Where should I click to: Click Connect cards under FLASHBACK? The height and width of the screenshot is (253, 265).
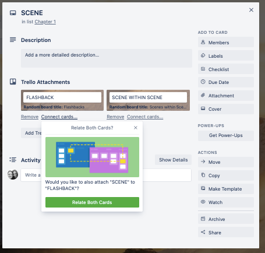[x=59, y=117]
